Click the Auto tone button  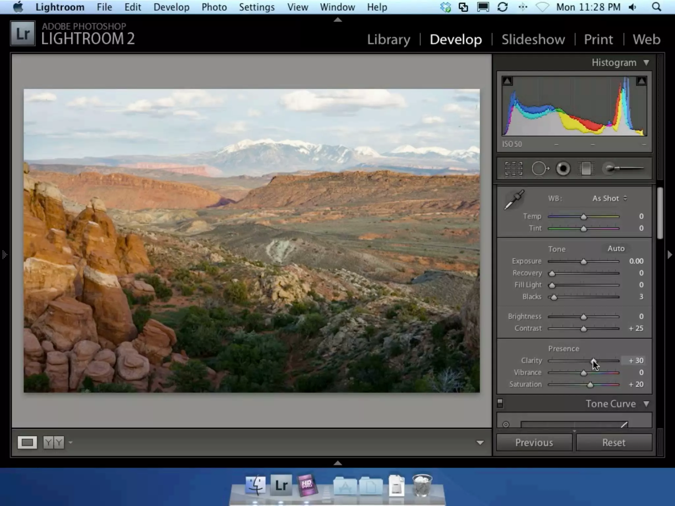616,248
